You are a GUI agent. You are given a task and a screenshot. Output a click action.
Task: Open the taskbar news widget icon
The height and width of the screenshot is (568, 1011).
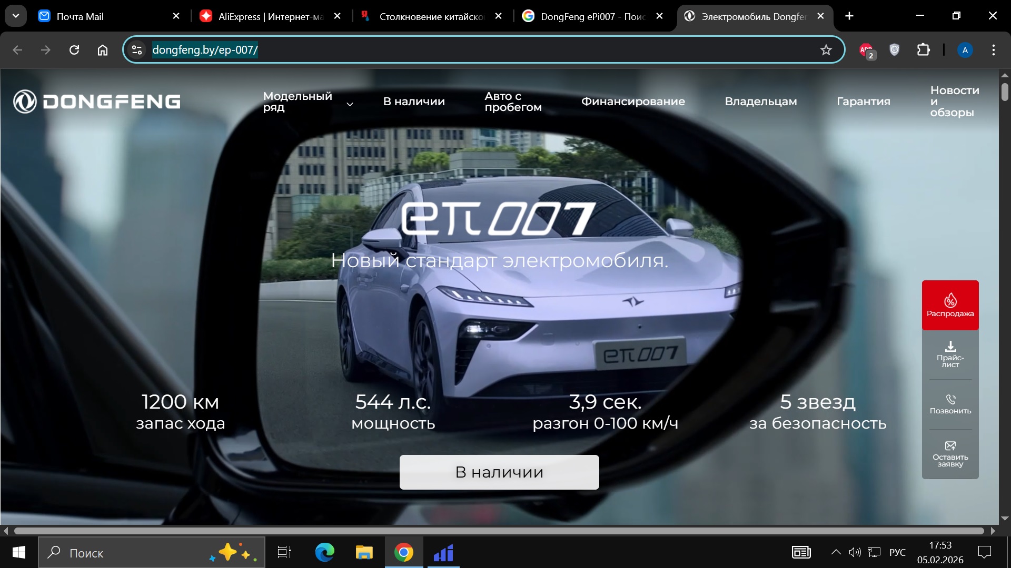(x=801, y=552)
